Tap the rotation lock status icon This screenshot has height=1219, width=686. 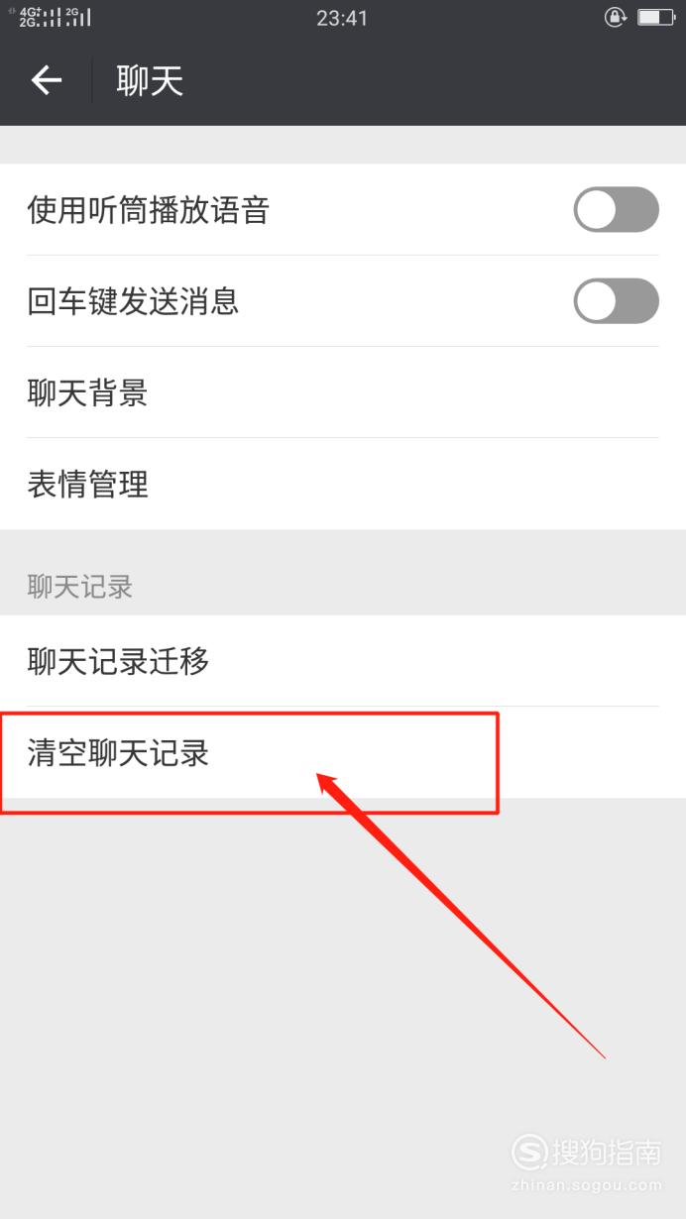coord(617,17)
